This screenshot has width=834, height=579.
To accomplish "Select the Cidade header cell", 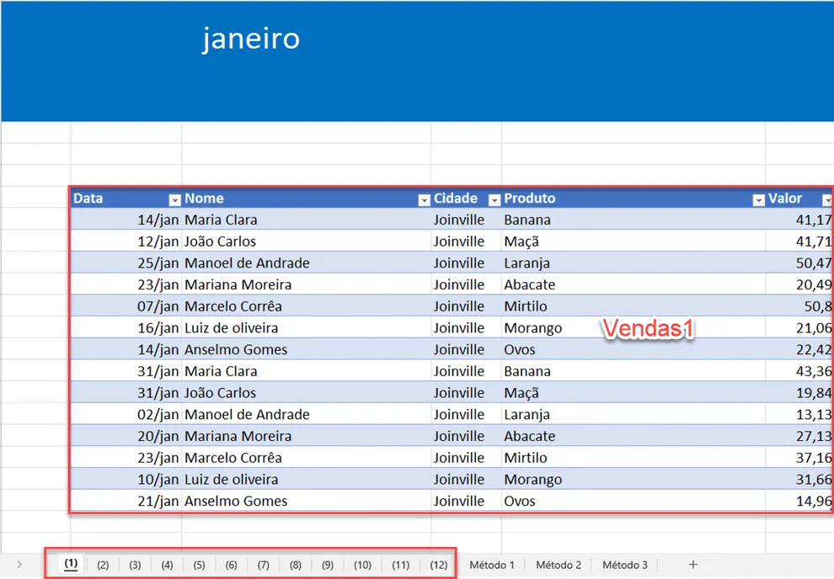I will click(466, 198).
